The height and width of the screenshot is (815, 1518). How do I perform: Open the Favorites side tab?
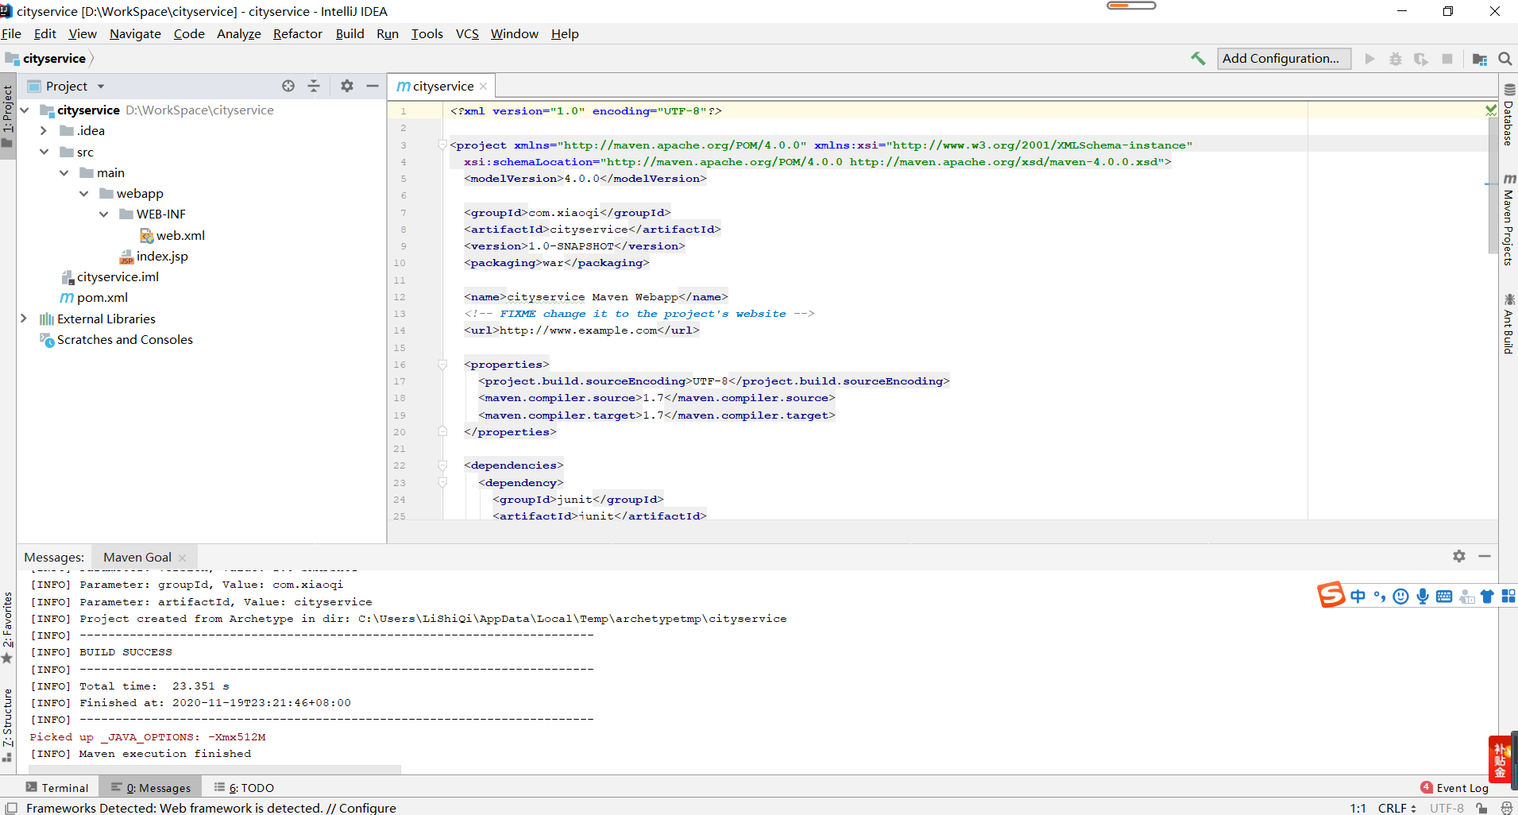pos(7,628)
